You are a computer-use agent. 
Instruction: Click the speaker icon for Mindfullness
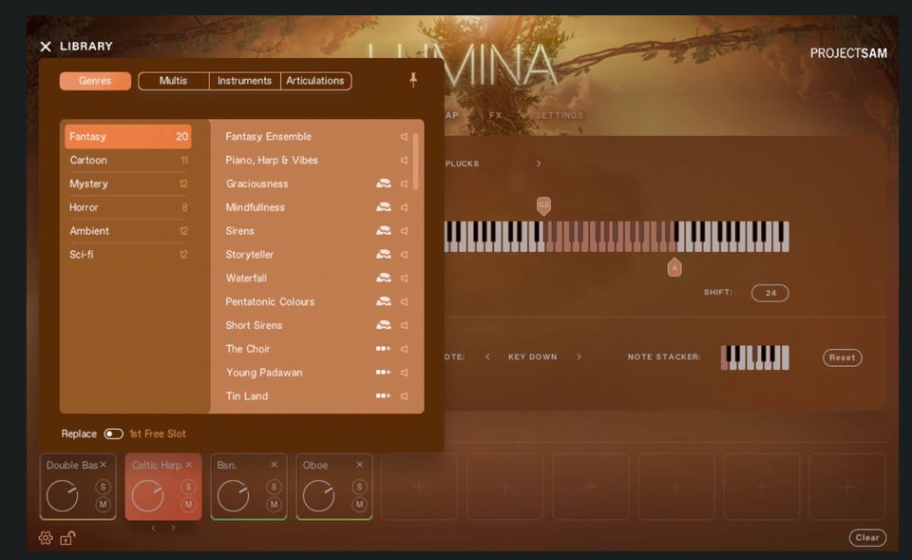(404, 207)
